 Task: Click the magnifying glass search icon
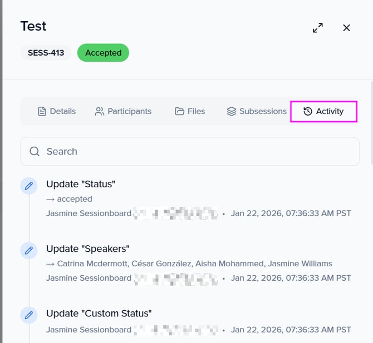click(x=35, y=151)
